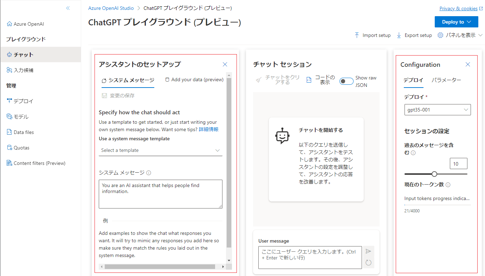485x276 pixels.
Task: Click the Export setup down-arrow icon
Action: (399, 35)
